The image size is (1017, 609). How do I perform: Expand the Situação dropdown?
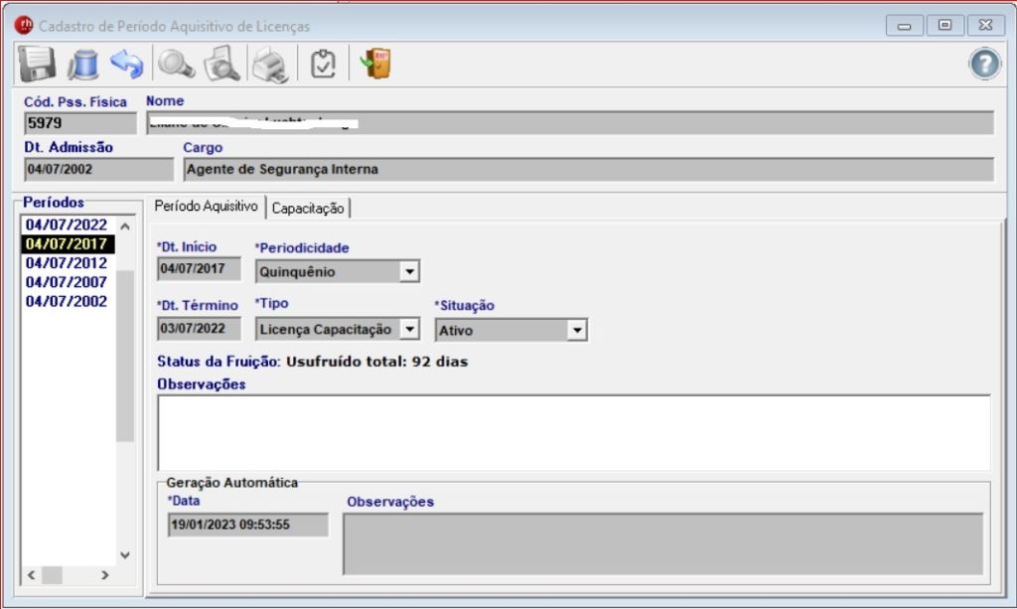tap(576, 330)
